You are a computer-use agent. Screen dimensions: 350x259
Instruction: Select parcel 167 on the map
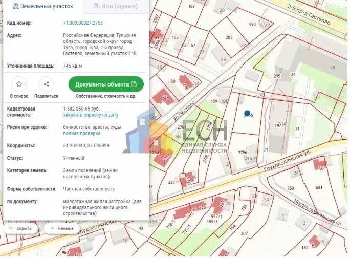click(191, 6)
